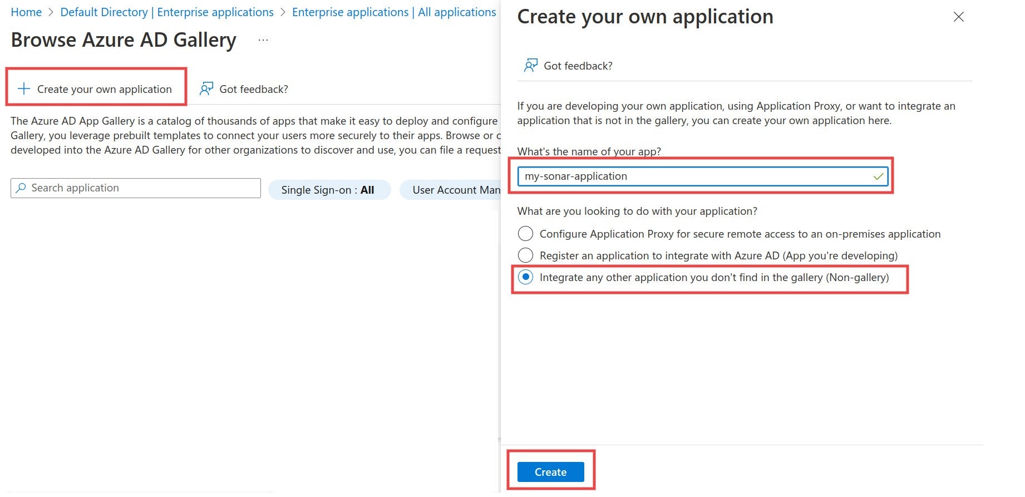
Task: Click the Got feedback icon in the gallery toolbar
Action: coord(206,88)
